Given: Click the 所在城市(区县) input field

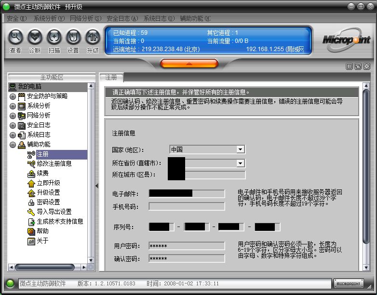Looking at the screenshot, I should click(206, 175).
